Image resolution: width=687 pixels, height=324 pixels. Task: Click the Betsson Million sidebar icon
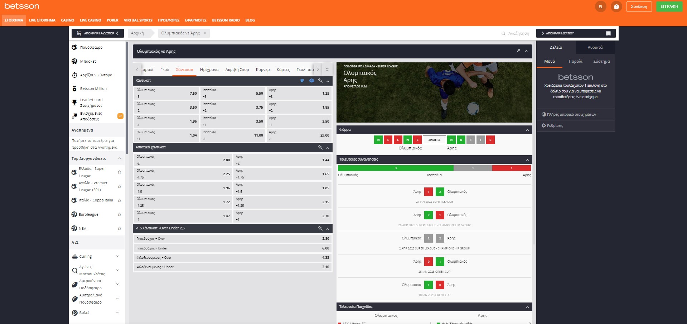point(75,89)
